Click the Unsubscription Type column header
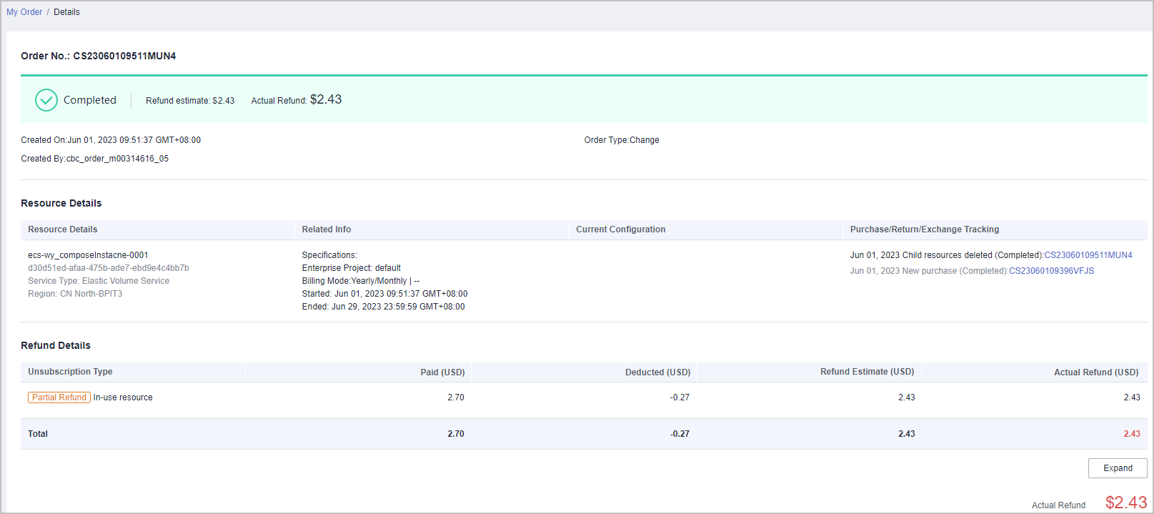This screenshot has width=1154, height=514. 70,372
